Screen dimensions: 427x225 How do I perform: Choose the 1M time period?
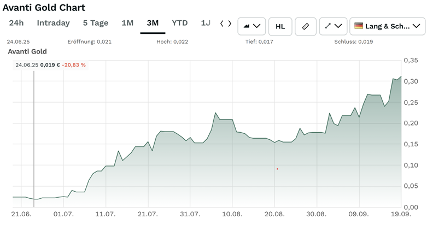(127, 23)
